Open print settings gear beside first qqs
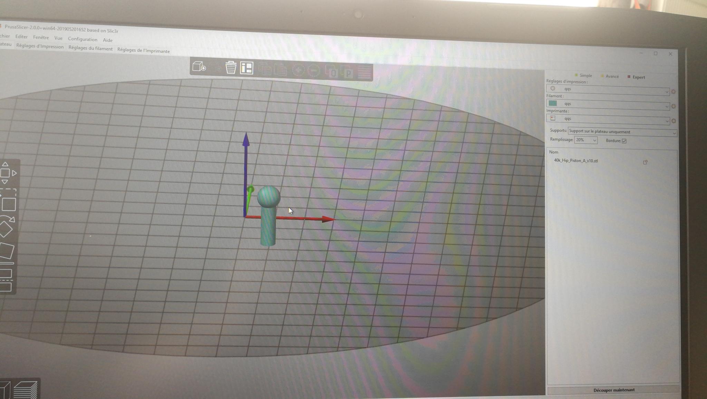 [673, 92]
